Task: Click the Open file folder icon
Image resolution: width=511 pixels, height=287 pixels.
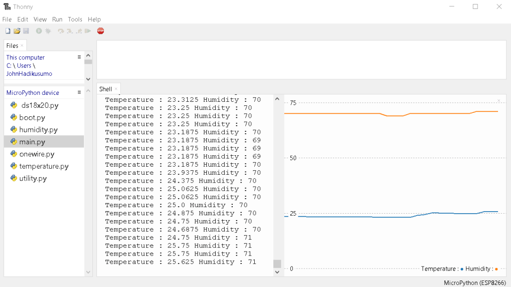Action: (16, 31)
